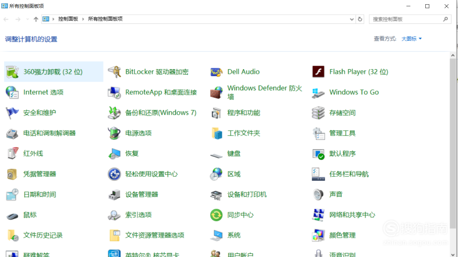
Task: Click the address bar computer icon
Action: (x=46, y=19)
